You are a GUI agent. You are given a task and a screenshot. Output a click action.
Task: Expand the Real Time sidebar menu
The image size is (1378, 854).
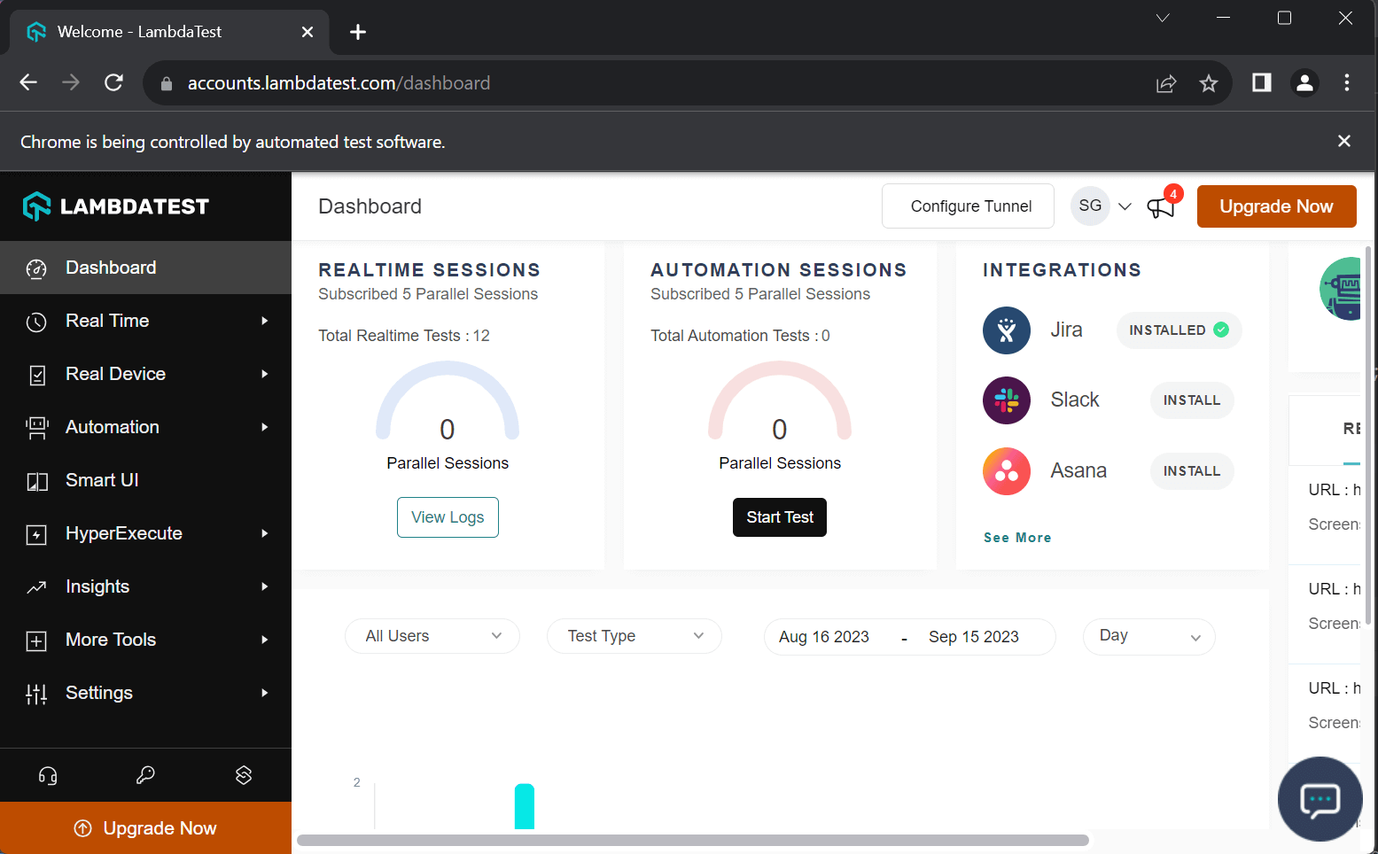click(x=145, y=321)
